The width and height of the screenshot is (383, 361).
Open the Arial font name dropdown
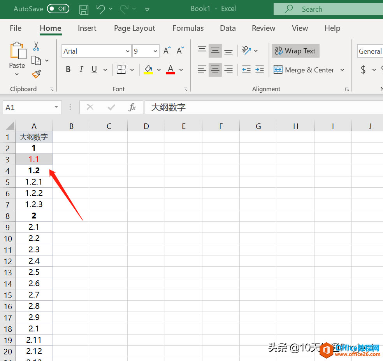[128, 51]
